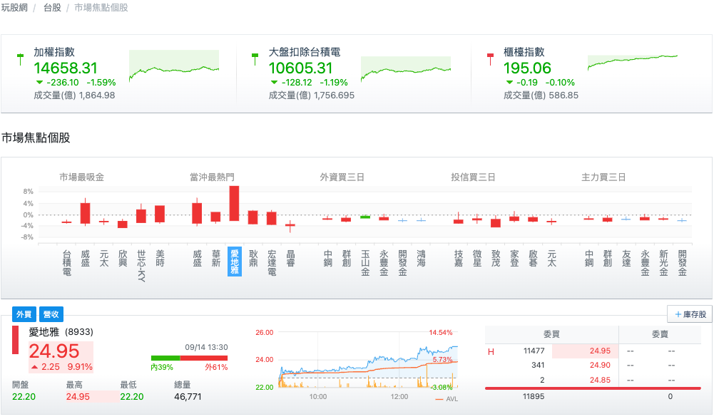Open the 櫃檯指數 index title
Image resolution: width=714 pixels, height=419 pixels.
(x=524, y=52)
